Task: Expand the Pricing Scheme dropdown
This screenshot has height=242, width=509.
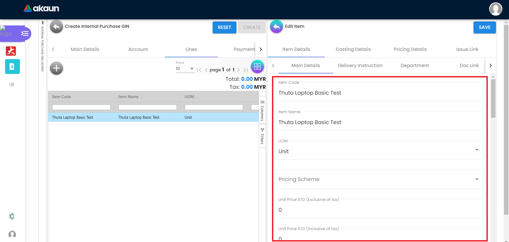Action: coord(477,179)
